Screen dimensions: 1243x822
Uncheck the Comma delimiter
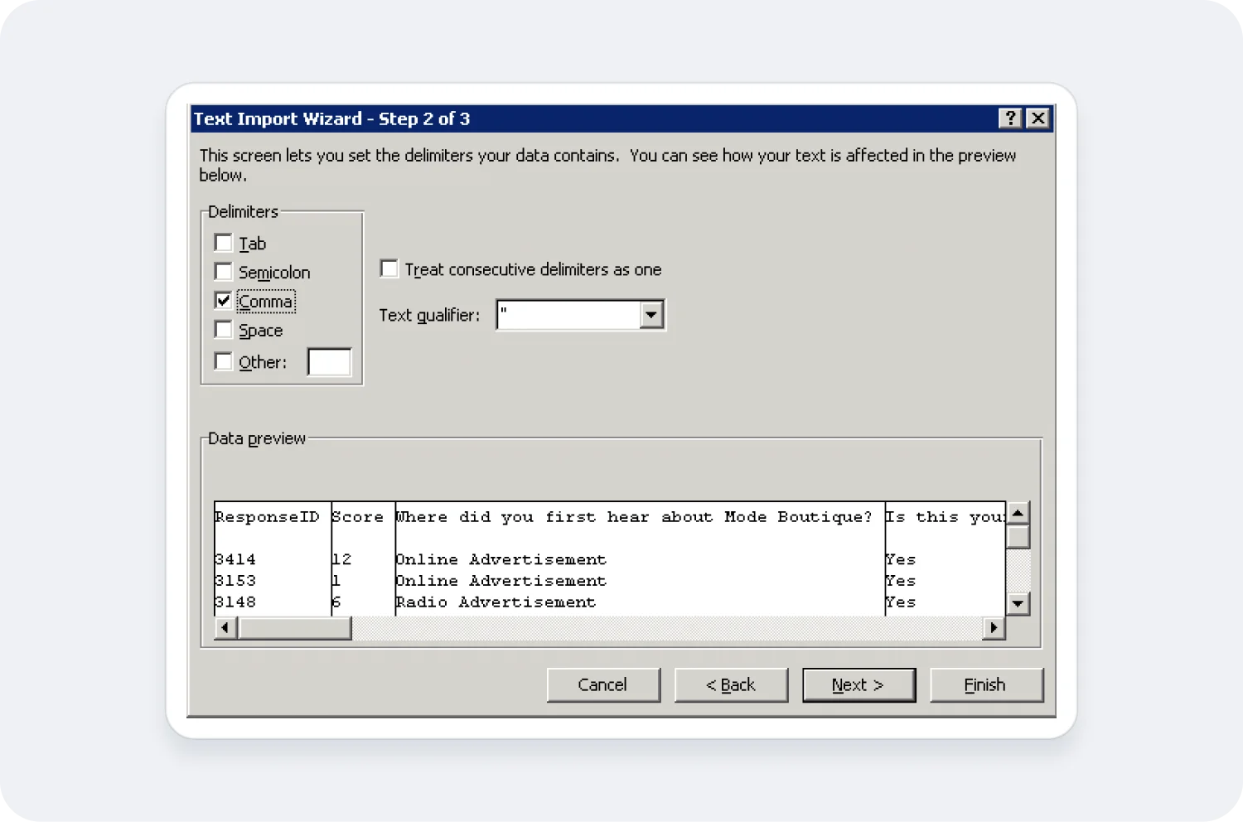pos(223,300)
